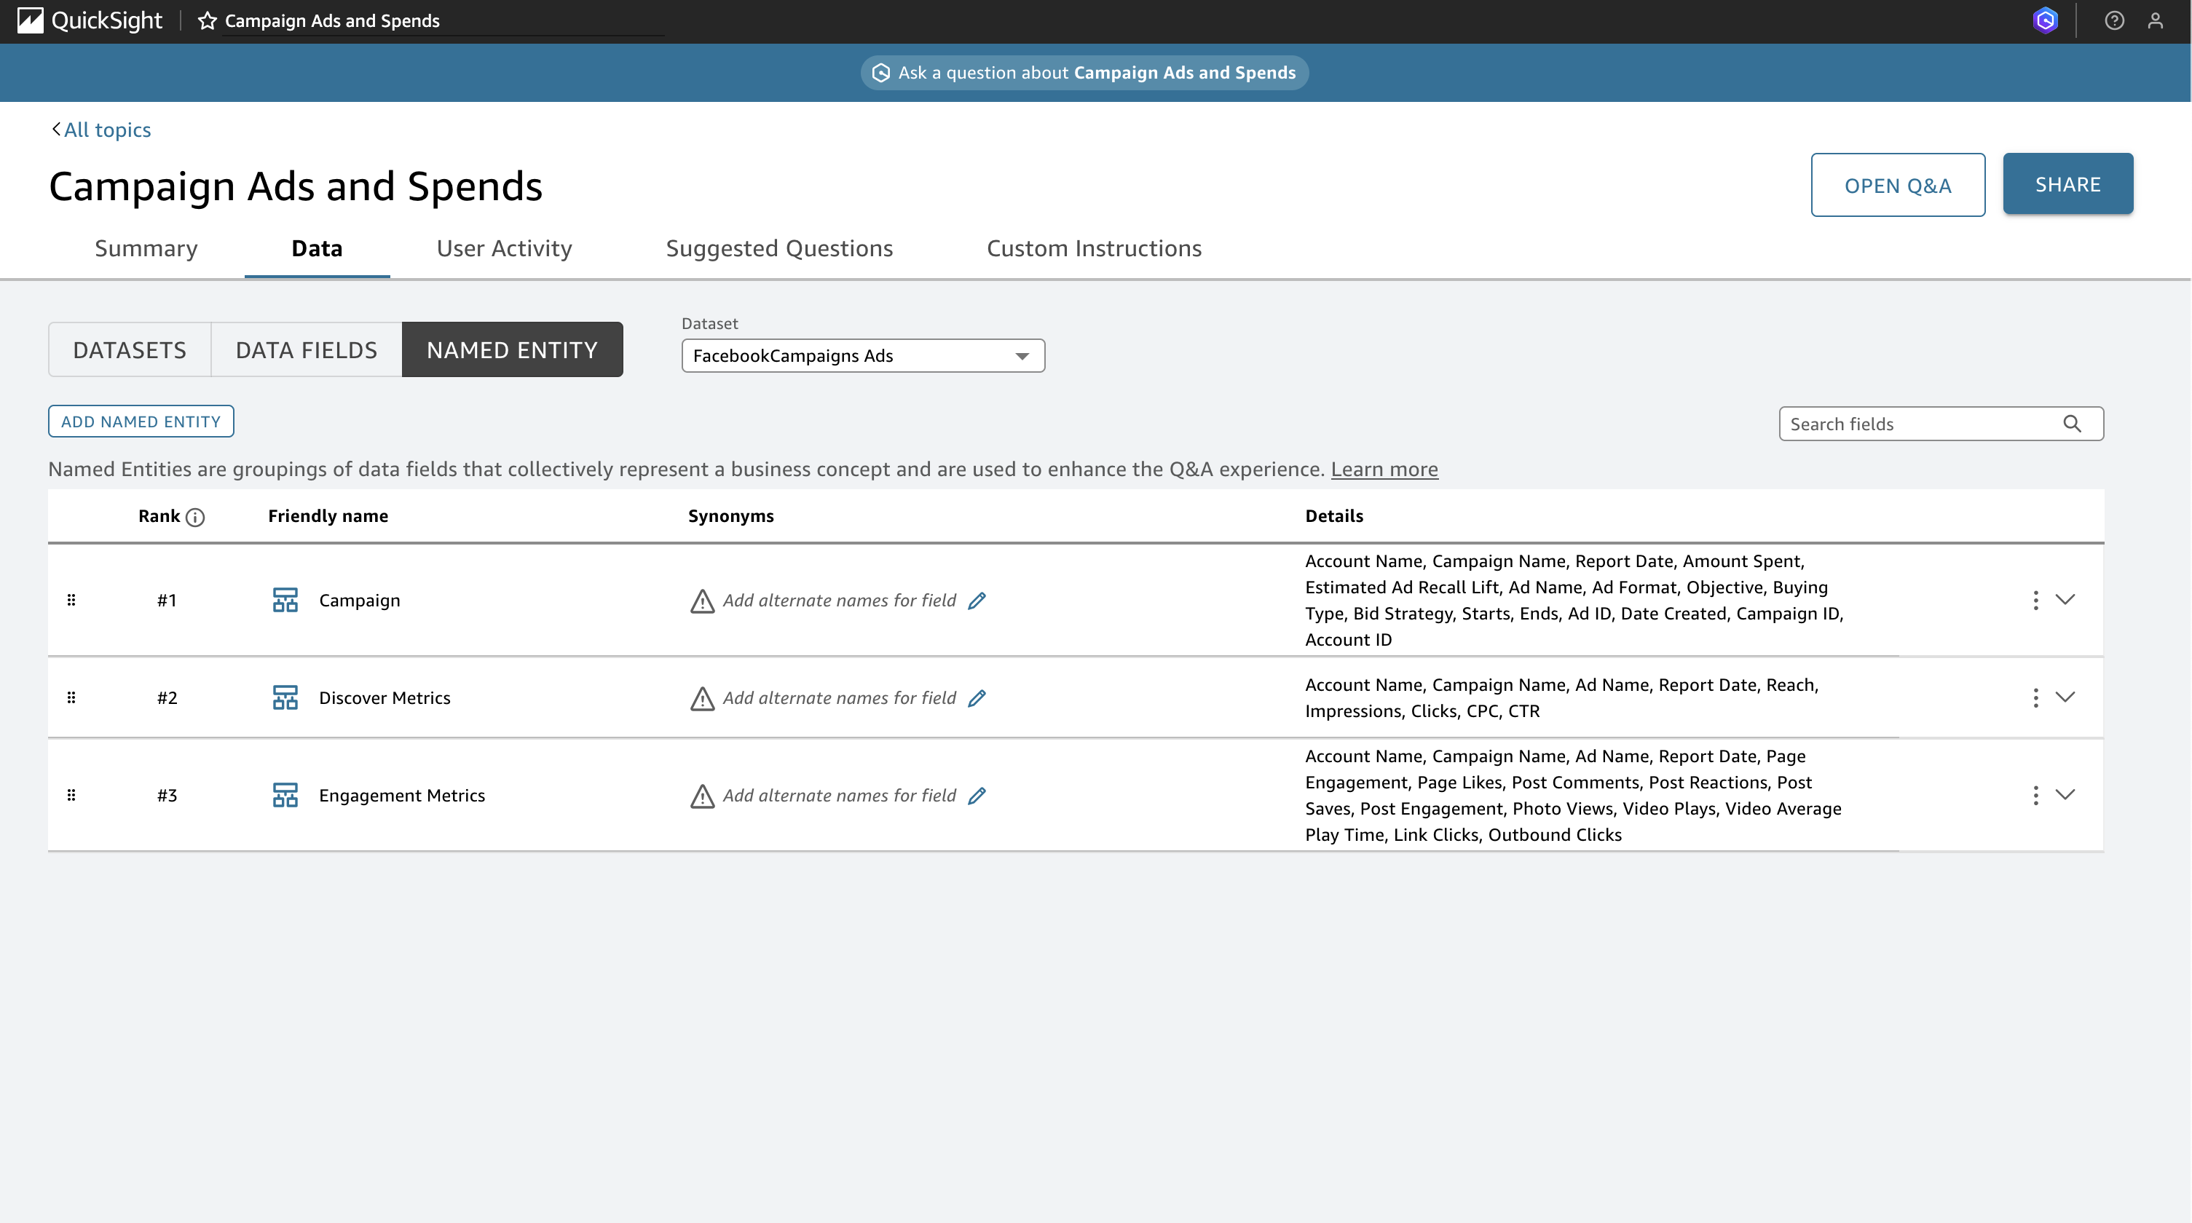Switch to the Suggested Questions tab
Screen dimensions: 2192x1223
pyautogui.click(x=778, y=248)
